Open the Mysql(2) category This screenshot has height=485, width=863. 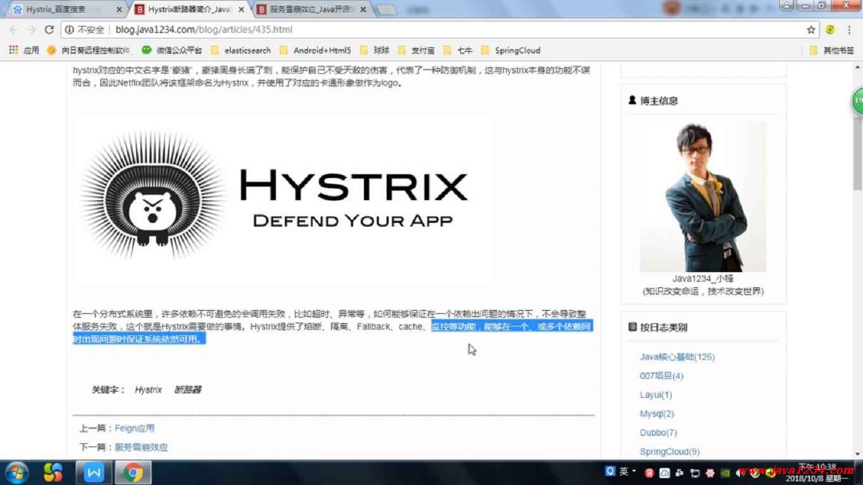(657, 414)
